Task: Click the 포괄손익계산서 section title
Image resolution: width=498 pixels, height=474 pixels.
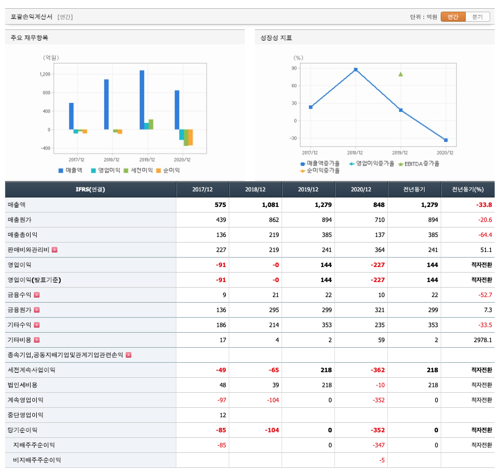Action: click(32, 17)
